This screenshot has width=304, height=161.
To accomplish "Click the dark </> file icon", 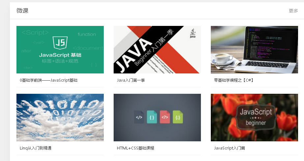I will [x=139, y=117].
